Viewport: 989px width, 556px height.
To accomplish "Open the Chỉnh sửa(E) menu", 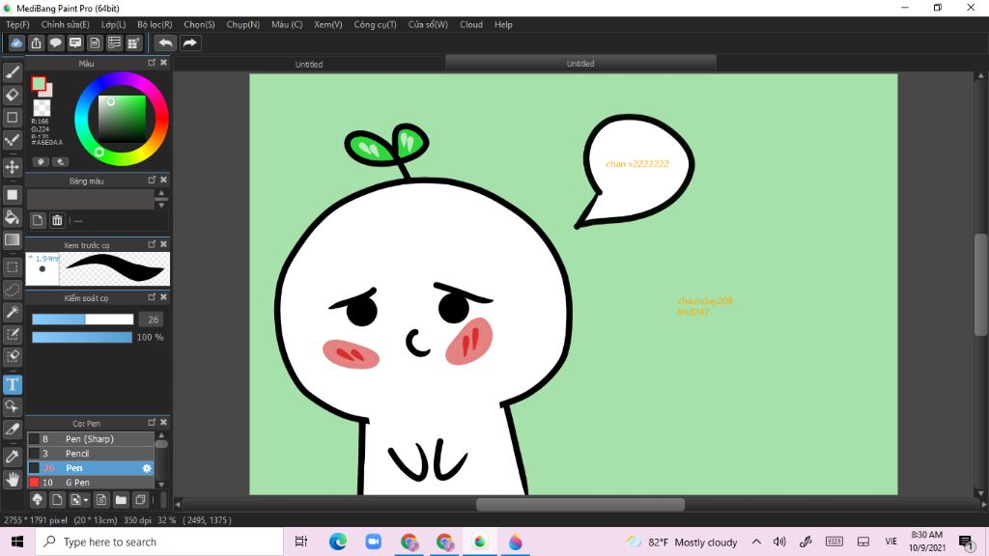I will pos(65,24).
